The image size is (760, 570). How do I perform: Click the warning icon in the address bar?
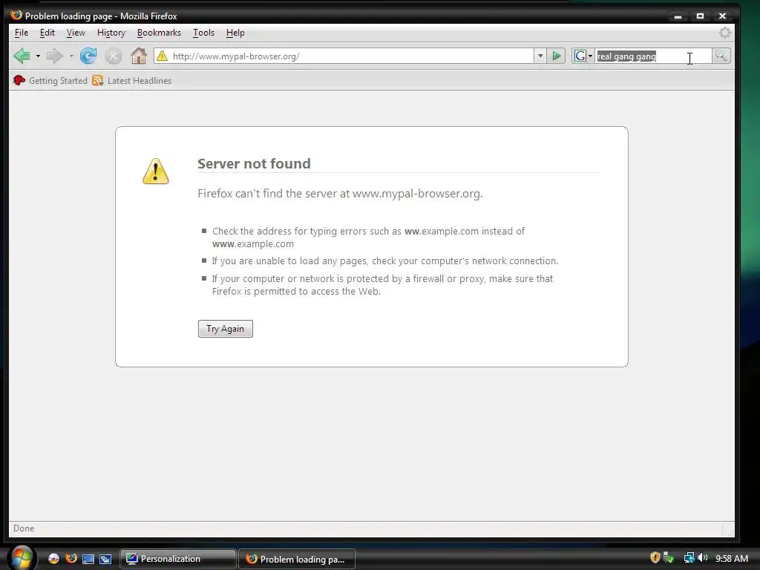coord(163,56)
